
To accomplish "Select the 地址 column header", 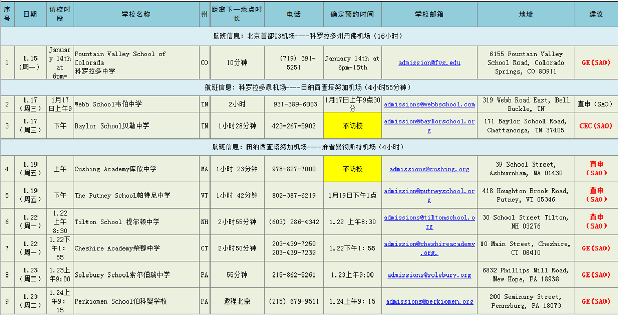I will pyautogui.click(x=526, y=14).
